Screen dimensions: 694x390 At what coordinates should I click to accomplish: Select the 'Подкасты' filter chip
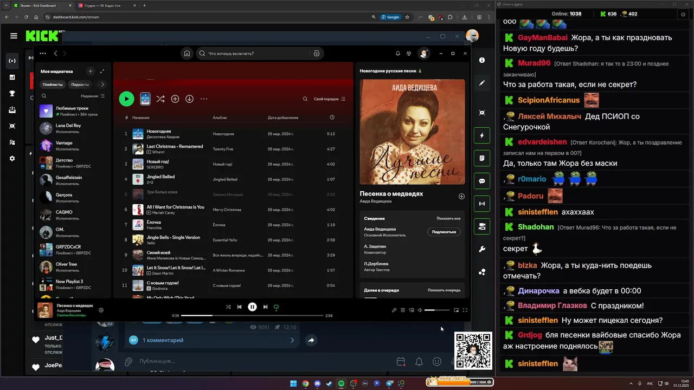pos(80,84)
